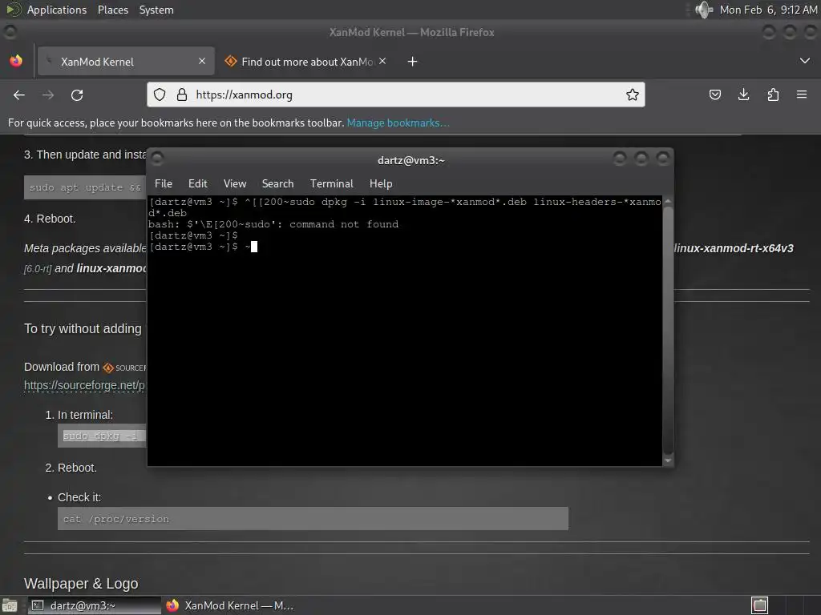Open the terminal Edit menu
The image size is (821, 615).
tap(197, 183)
